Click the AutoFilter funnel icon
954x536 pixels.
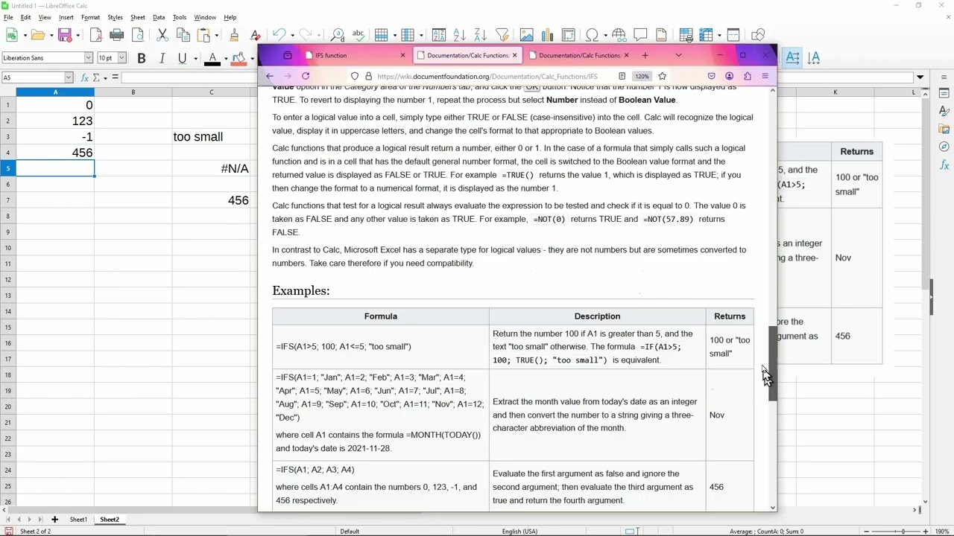(502, 35)
